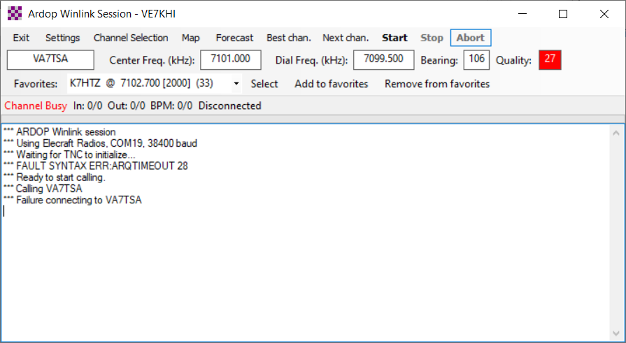Screen dimensions: 626x343
Task: Click Add to favorites
Action: pyautogui.click(x=331, y=84)
